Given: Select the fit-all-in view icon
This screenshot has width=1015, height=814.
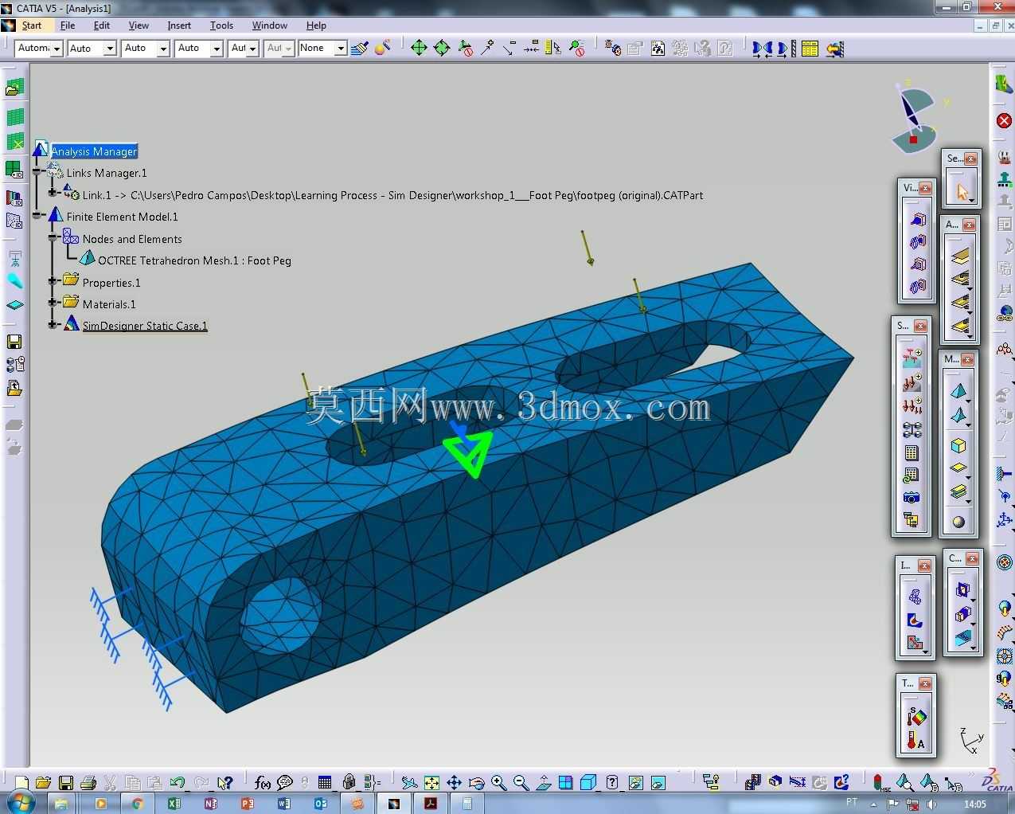Looking at the screenshot, I should (x=431, y=783).
